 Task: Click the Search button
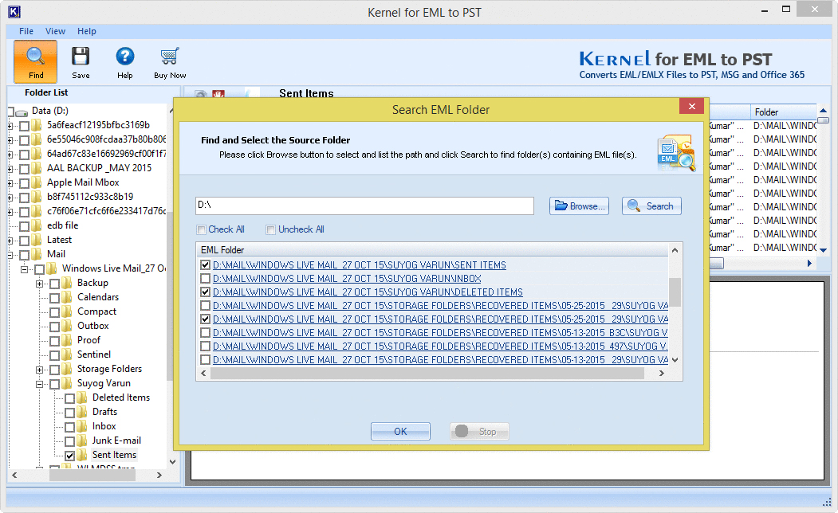(651, 206)
